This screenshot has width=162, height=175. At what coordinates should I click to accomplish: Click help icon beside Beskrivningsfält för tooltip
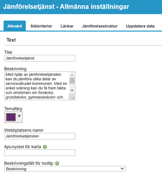pos(57,163)
